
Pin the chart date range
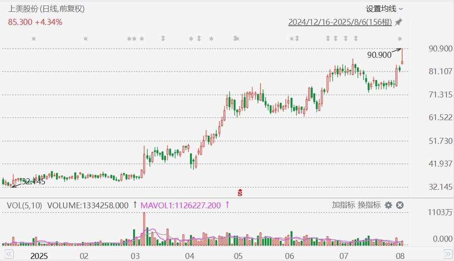click(398, 22)
